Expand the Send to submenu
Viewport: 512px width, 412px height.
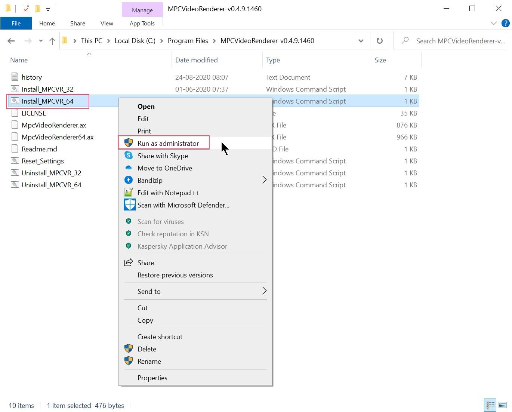(x=149, y=291)
